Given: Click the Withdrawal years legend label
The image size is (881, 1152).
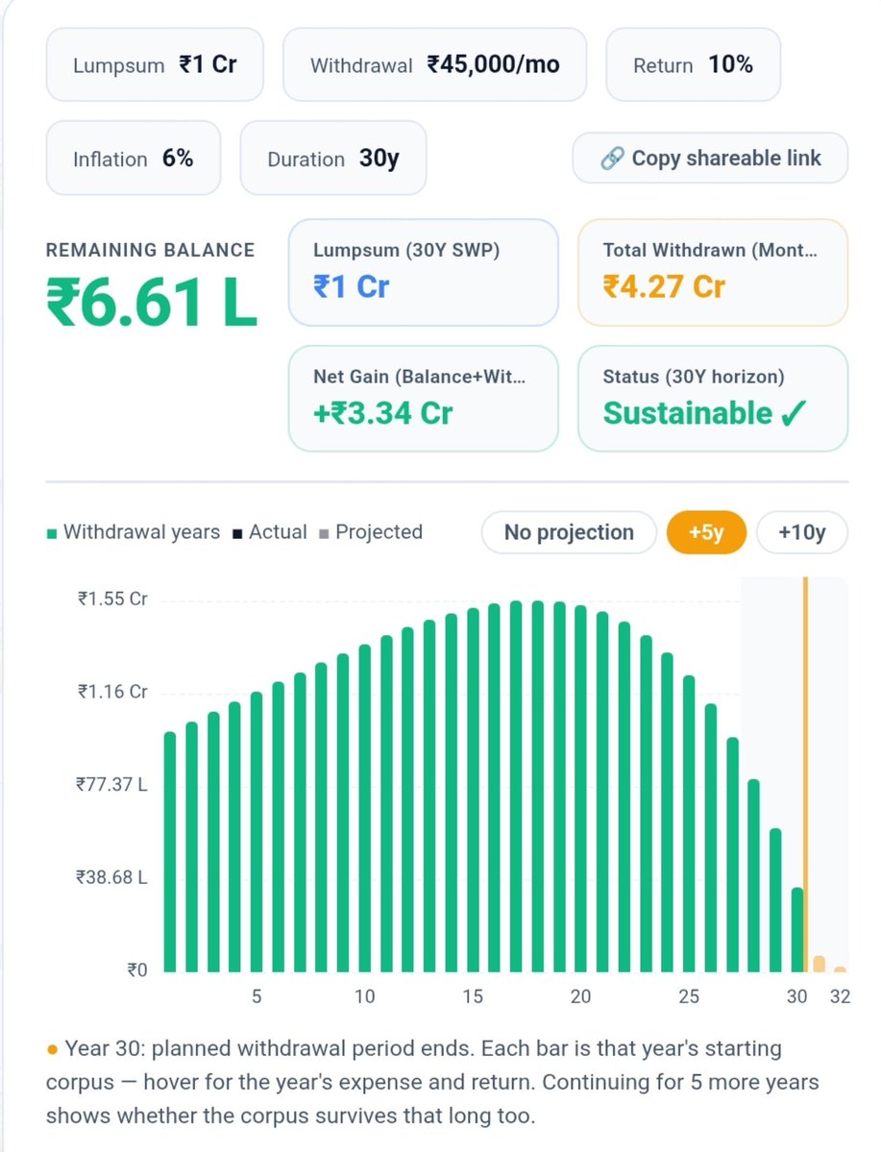Looking at the screenshot, I should [x=142, y=532].
